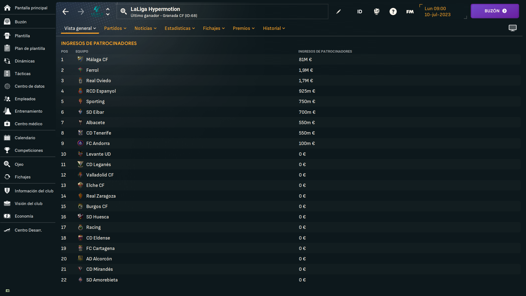This screenshot has height=296, width=526.
Task: Open the Buzón inbox sidebar icon
Action: [7, 22]
